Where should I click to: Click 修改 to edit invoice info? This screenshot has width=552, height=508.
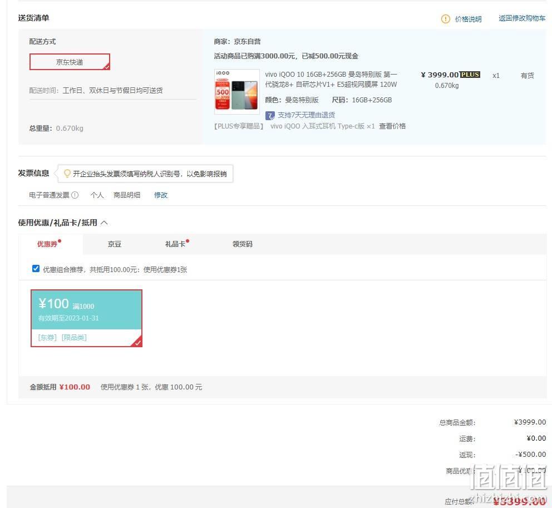pos(161,195)
